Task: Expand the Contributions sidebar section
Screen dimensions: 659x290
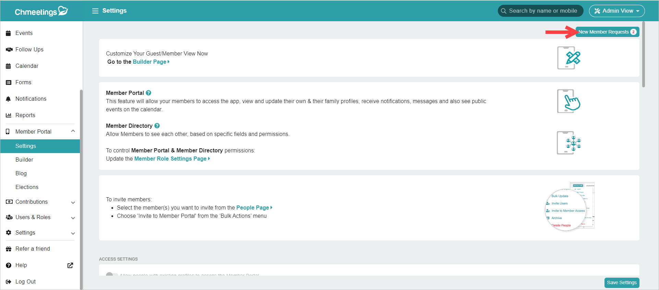Action: click(x=73, y=202)
